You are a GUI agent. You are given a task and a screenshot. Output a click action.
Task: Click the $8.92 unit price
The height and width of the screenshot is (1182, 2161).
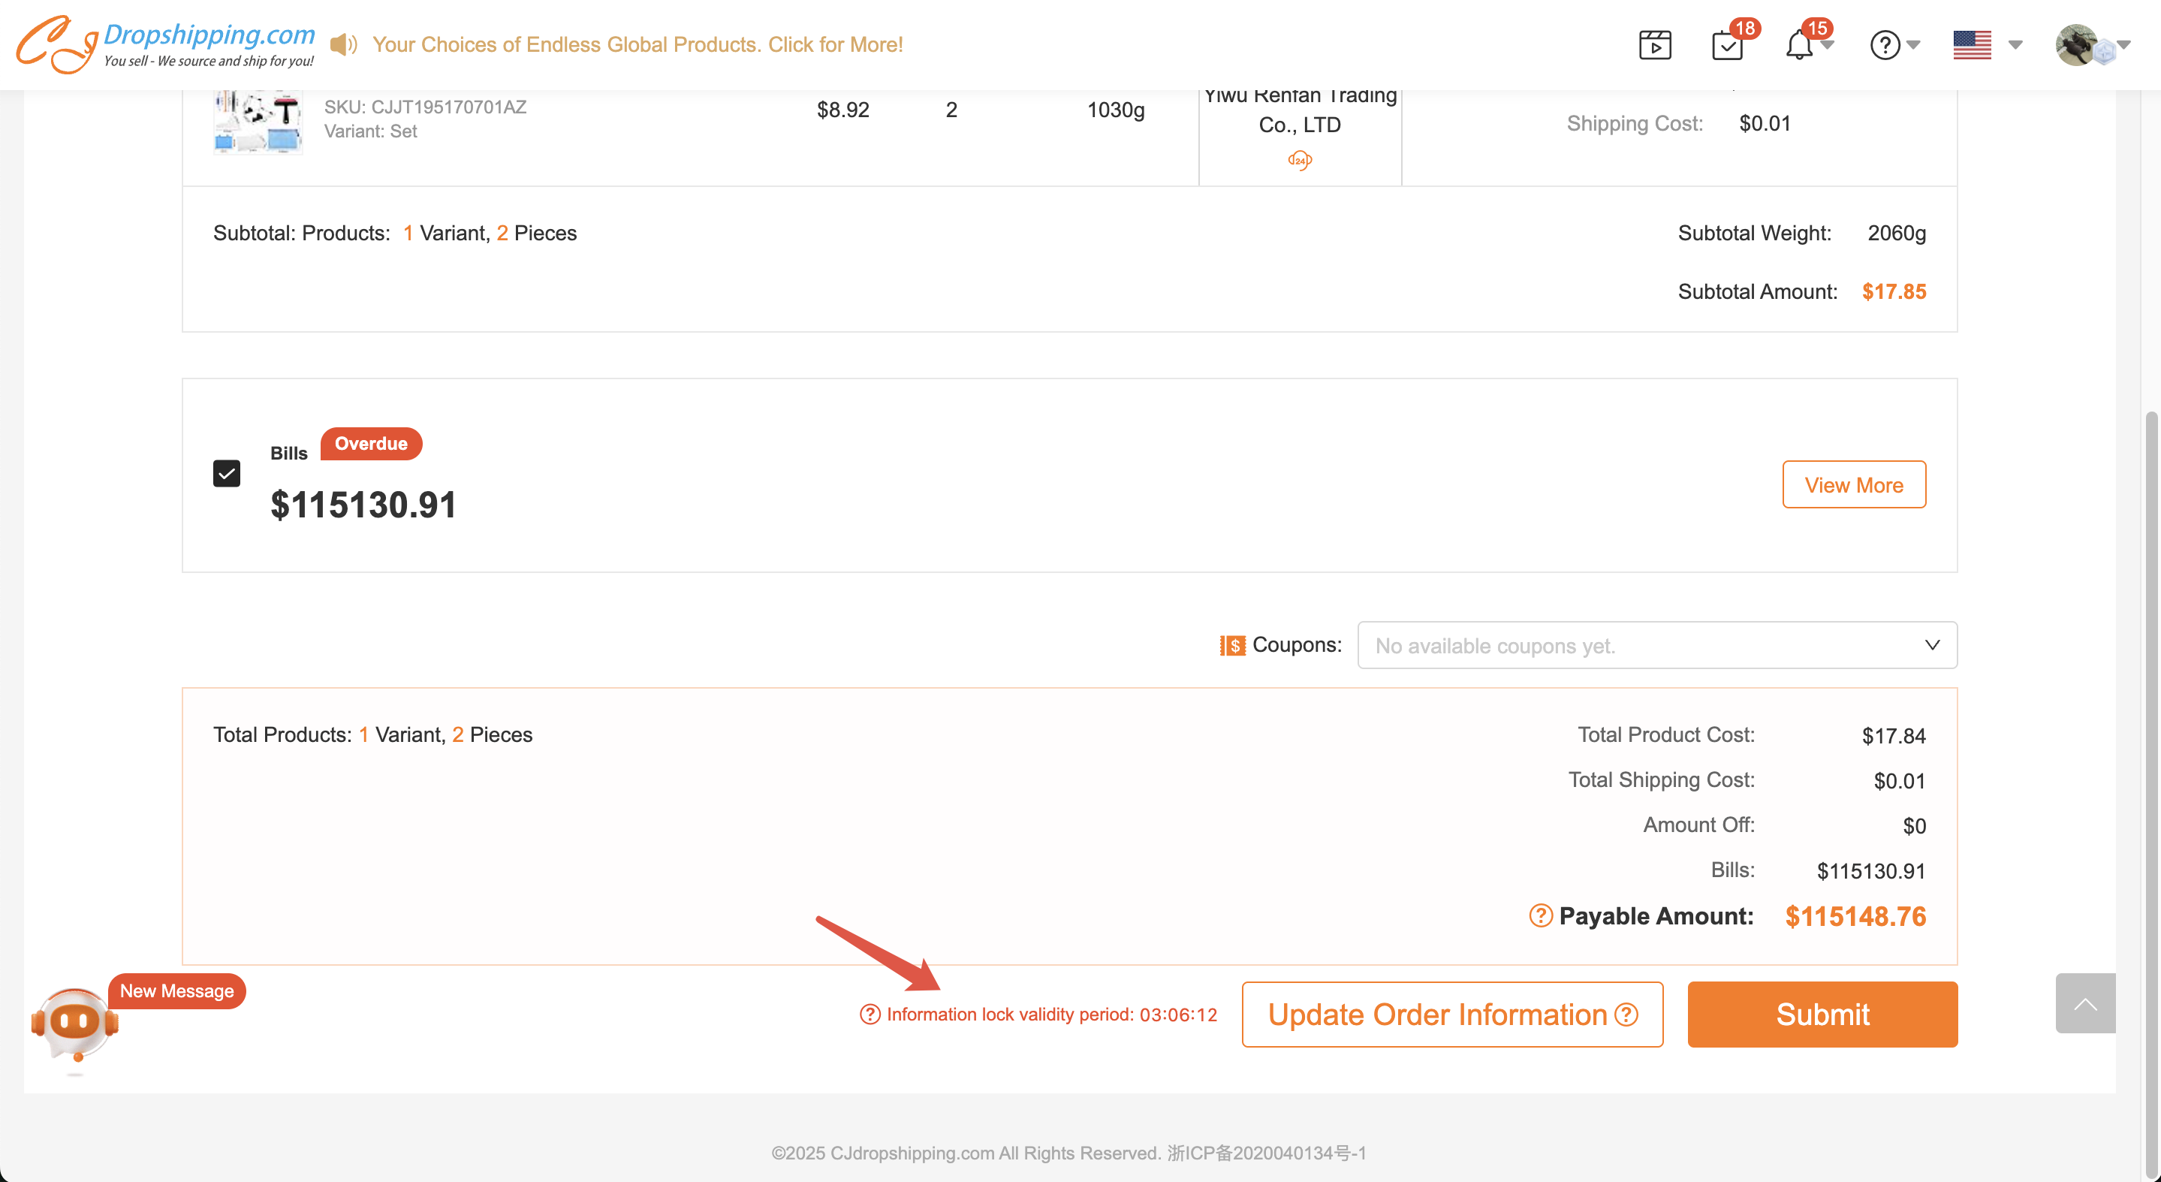point(843,110)
